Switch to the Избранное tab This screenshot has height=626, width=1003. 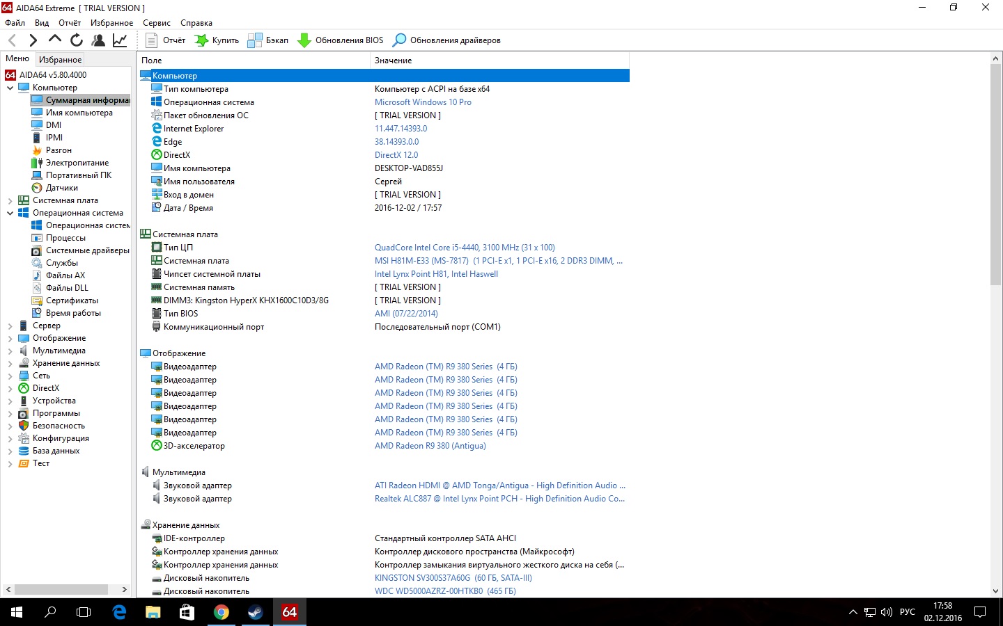pyautogui.click(x=60, y=60)
